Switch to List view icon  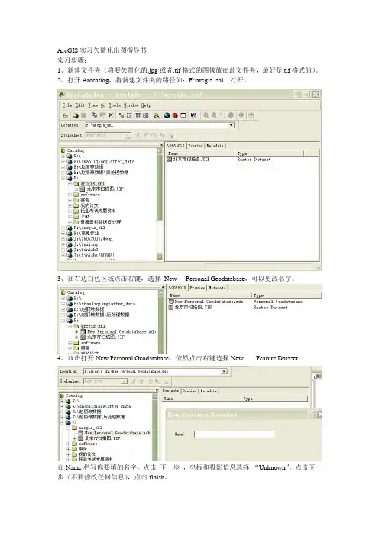(x=129, y=115)
